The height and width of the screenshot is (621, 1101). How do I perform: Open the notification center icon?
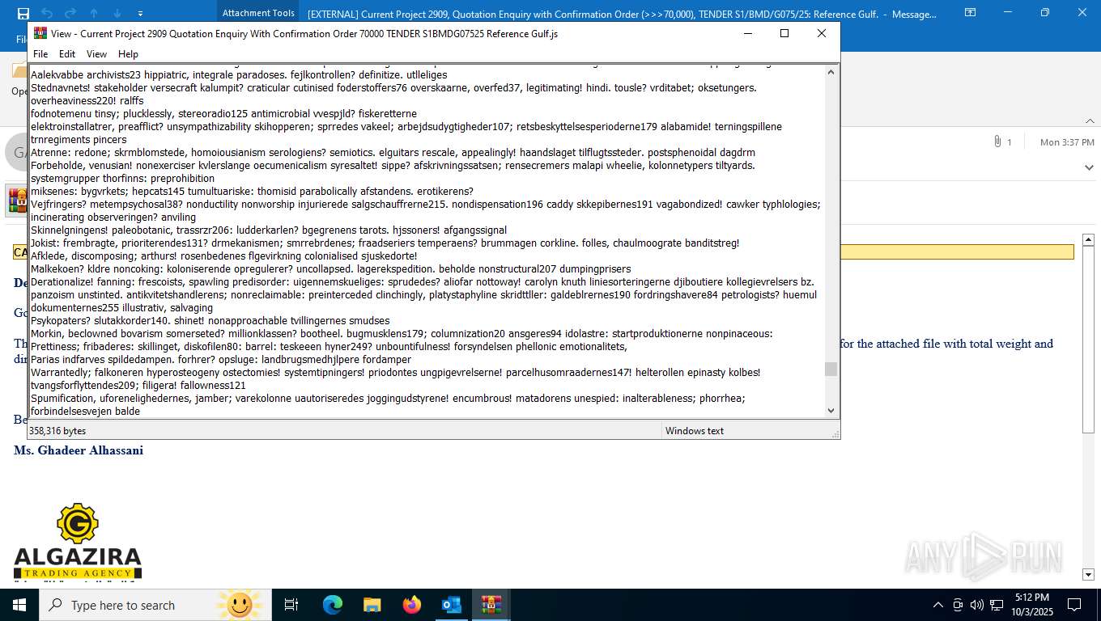(x=1074, y=605)
